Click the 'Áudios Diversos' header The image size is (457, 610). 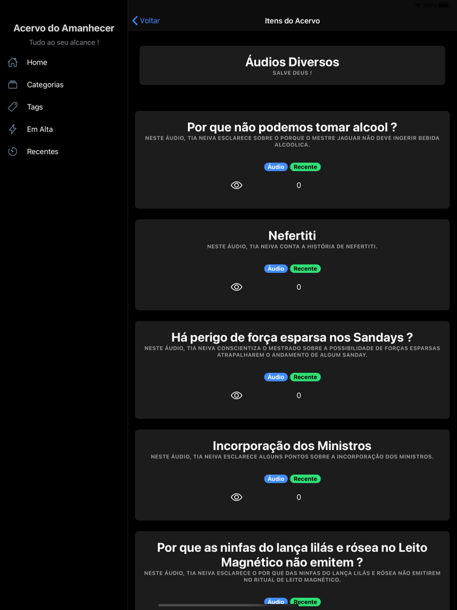tap(292, 62)
